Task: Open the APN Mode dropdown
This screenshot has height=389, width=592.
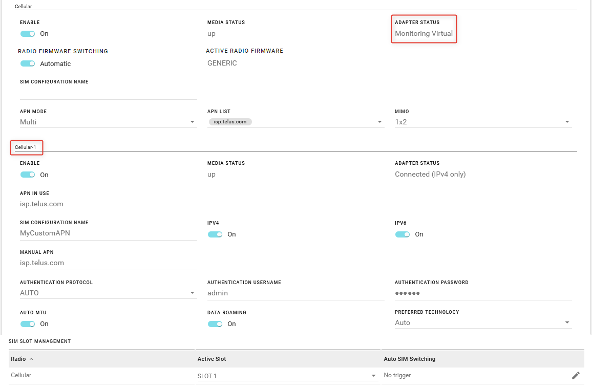Action: [x=108, y=122]
